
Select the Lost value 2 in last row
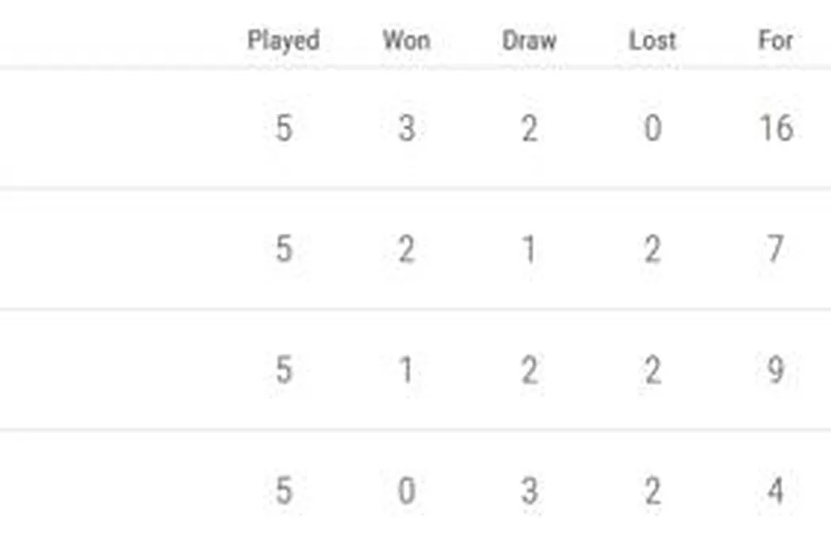pyautogui.click(x=652, y=491)
